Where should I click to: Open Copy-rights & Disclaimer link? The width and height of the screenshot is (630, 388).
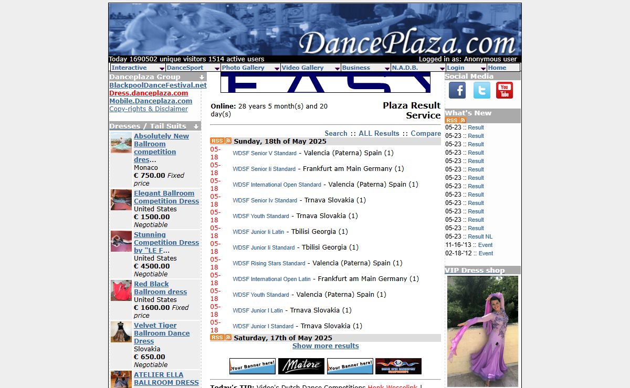(149, 109)
